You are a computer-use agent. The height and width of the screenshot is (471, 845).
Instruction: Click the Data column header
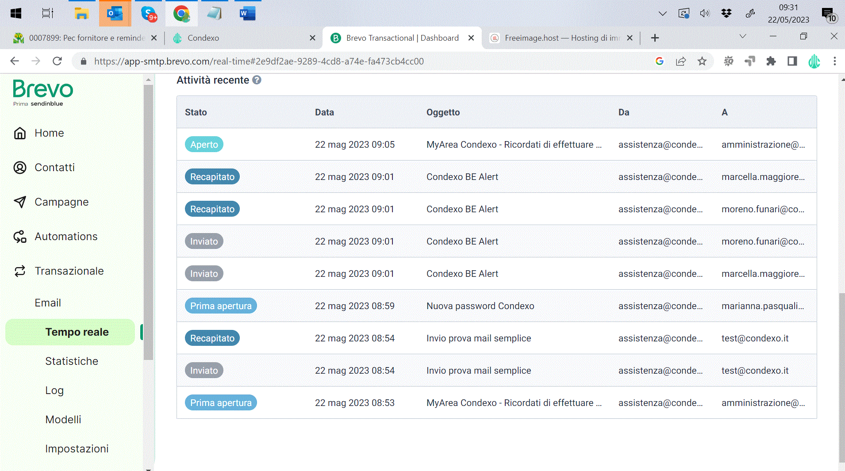tap(324, 112)
